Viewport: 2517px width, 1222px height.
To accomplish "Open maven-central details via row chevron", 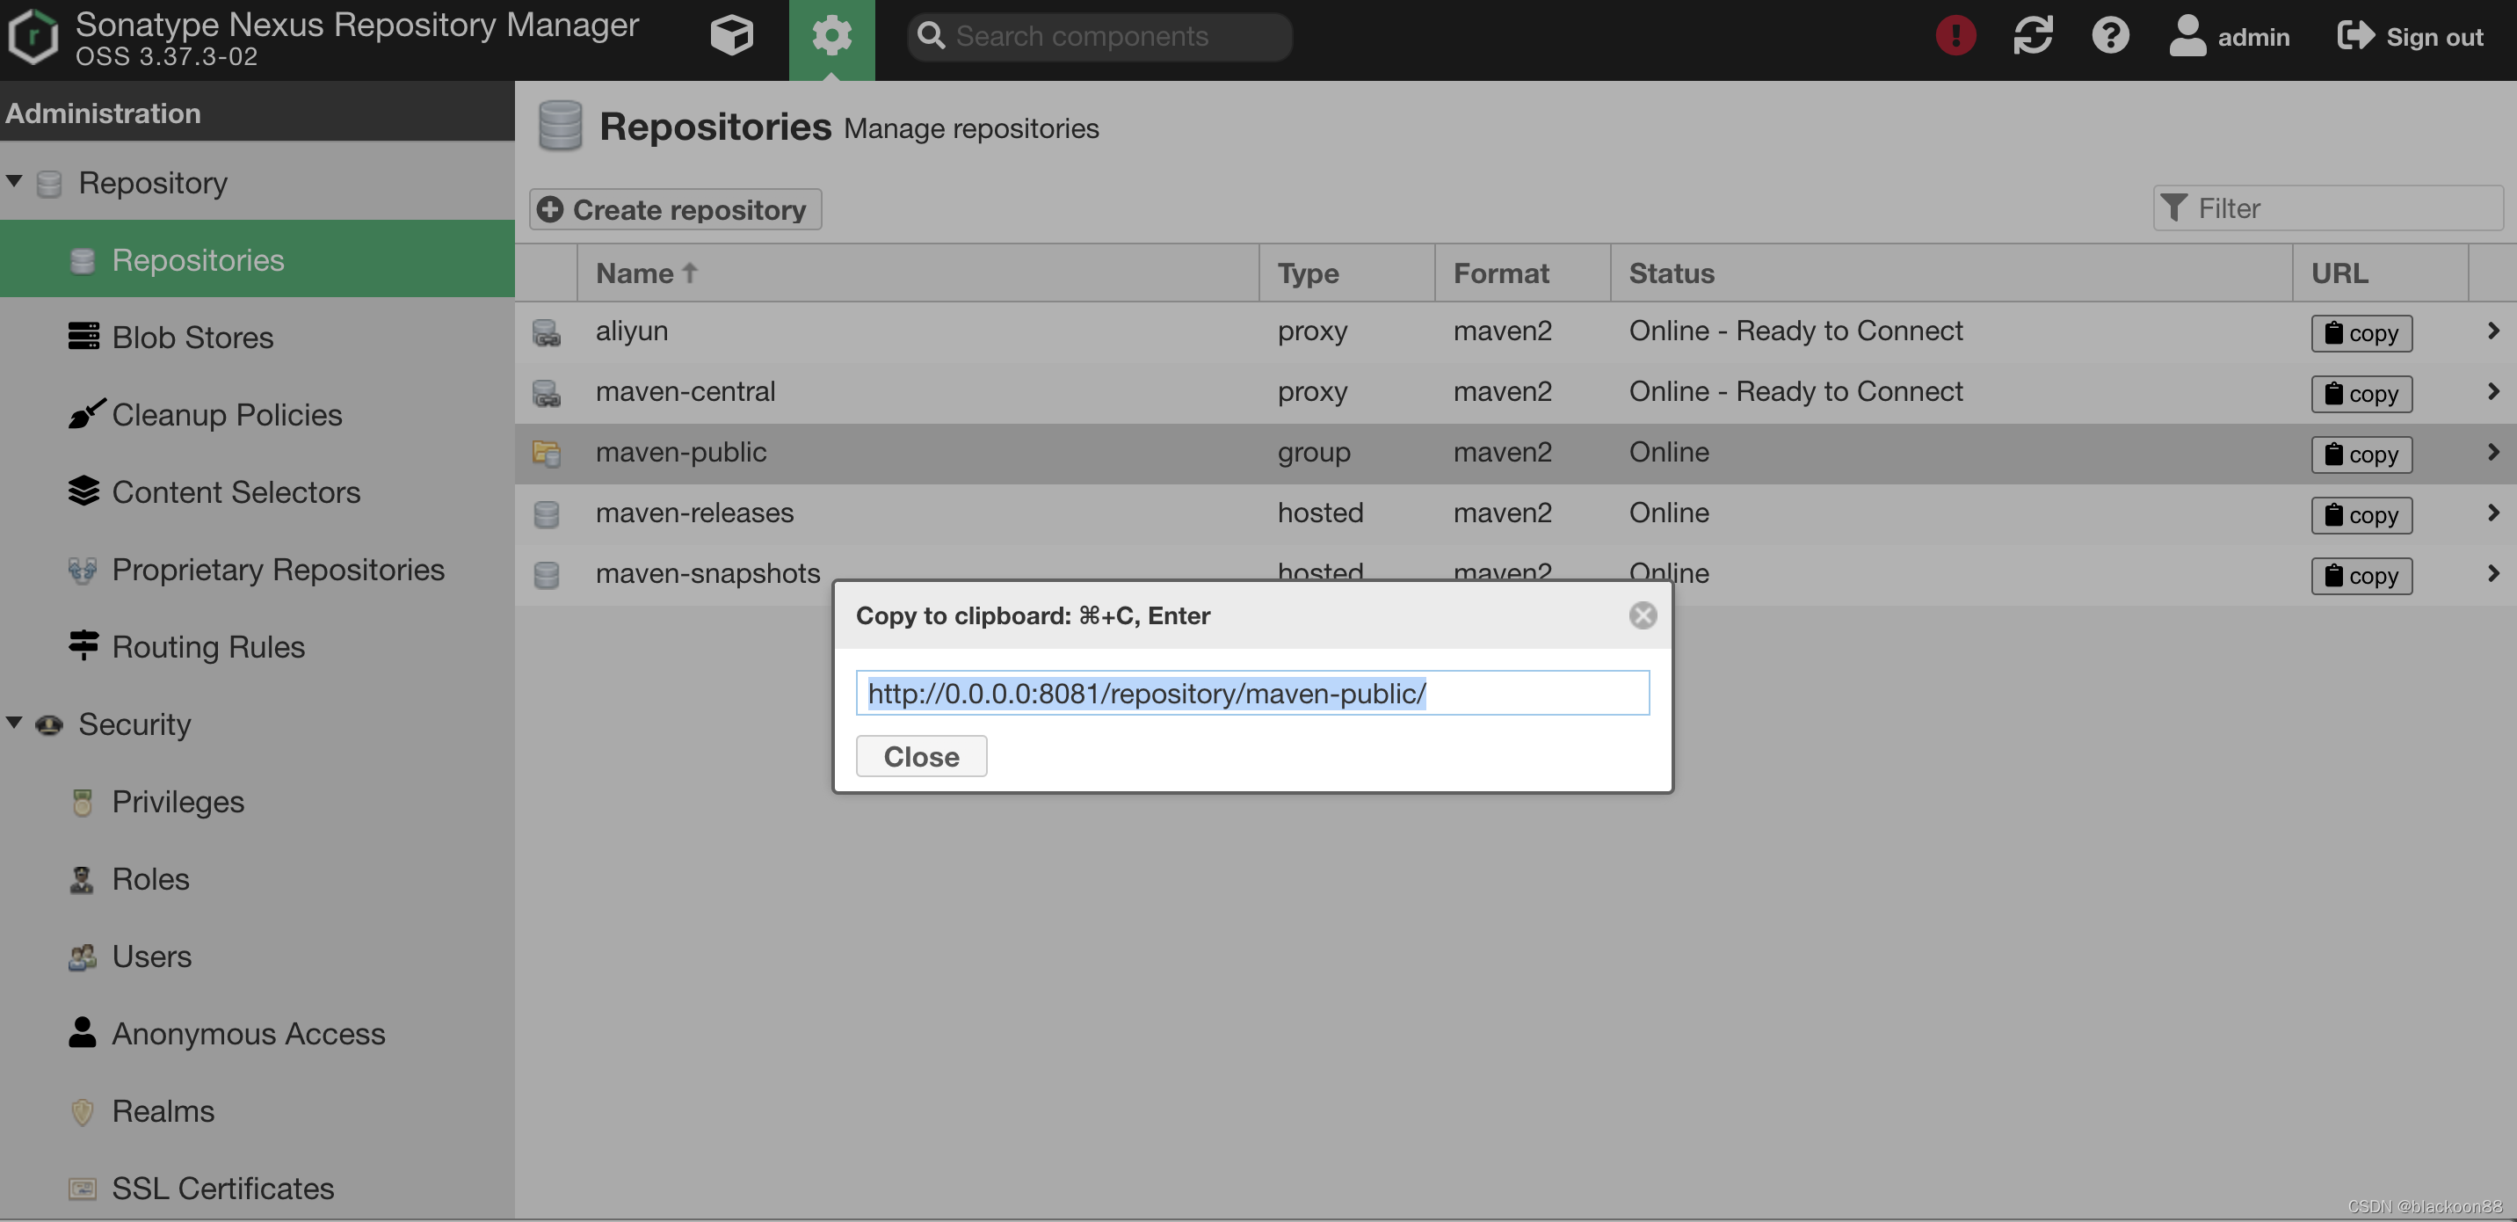I will coord(2492,392).
